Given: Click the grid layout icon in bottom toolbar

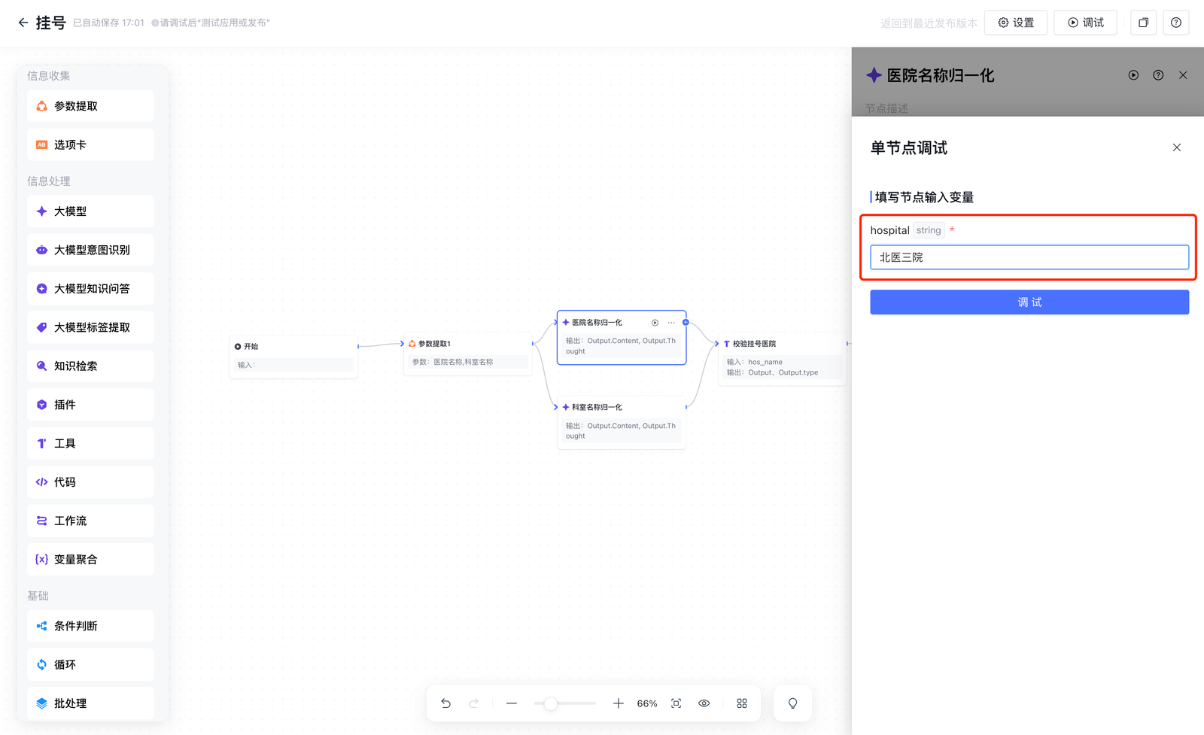Looking at the screenshot, I should point(742,703).
